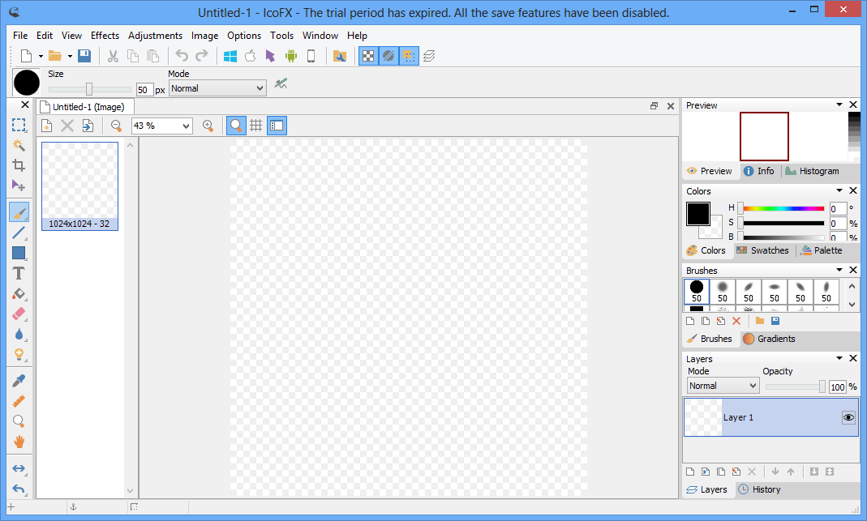Click the brush Size slider
867x521 pixels.
[x=89, y=89]
